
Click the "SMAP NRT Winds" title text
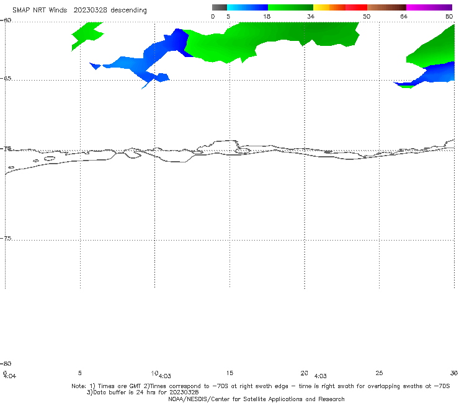click(x=40, y=10)
